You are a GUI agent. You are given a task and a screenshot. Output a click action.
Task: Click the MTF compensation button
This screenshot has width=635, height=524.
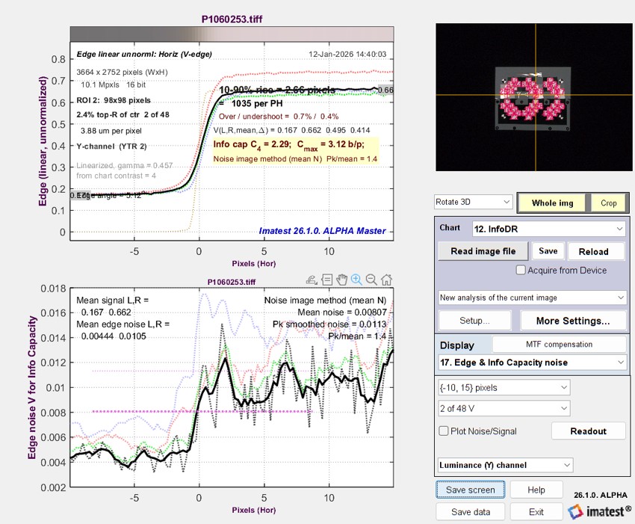coord(559,345)
